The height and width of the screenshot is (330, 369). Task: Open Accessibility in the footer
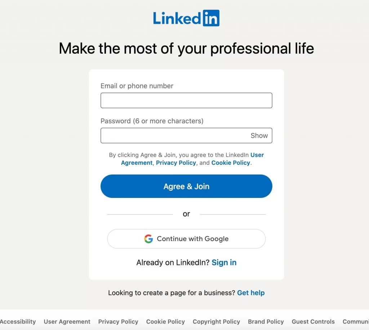(18, 322)
